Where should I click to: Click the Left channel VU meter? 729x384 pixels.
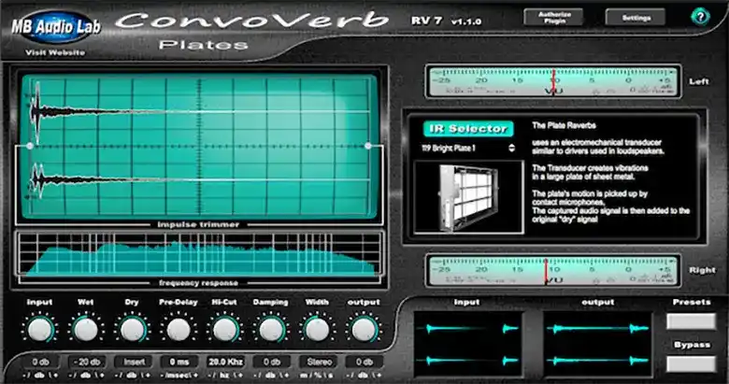553,82
